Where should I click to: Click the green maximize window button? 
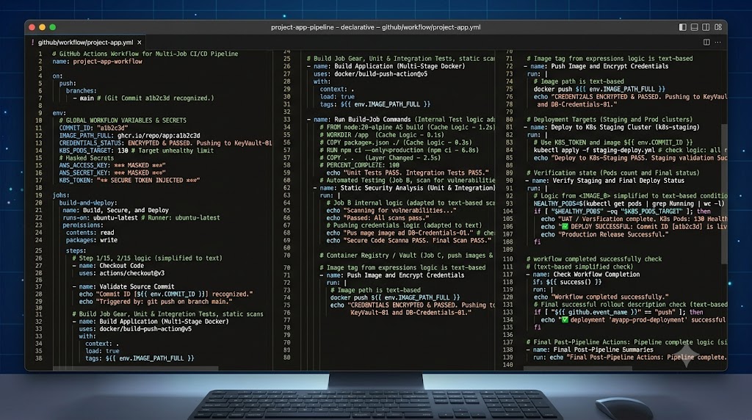click(53, 27)
